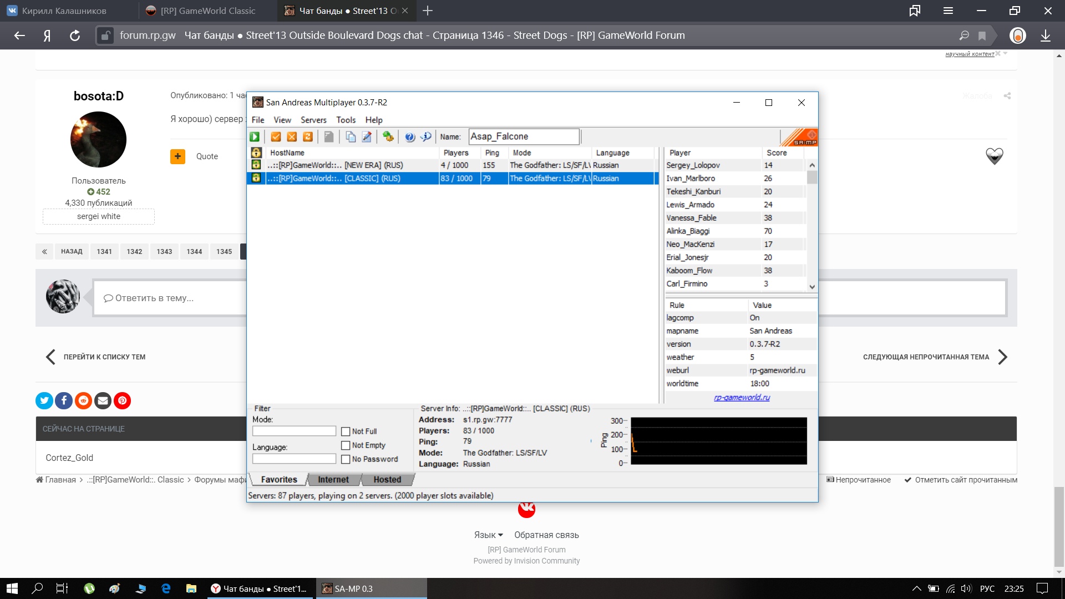Open the Servers menu
This screenshot has width=1065, height=599.
313,120
